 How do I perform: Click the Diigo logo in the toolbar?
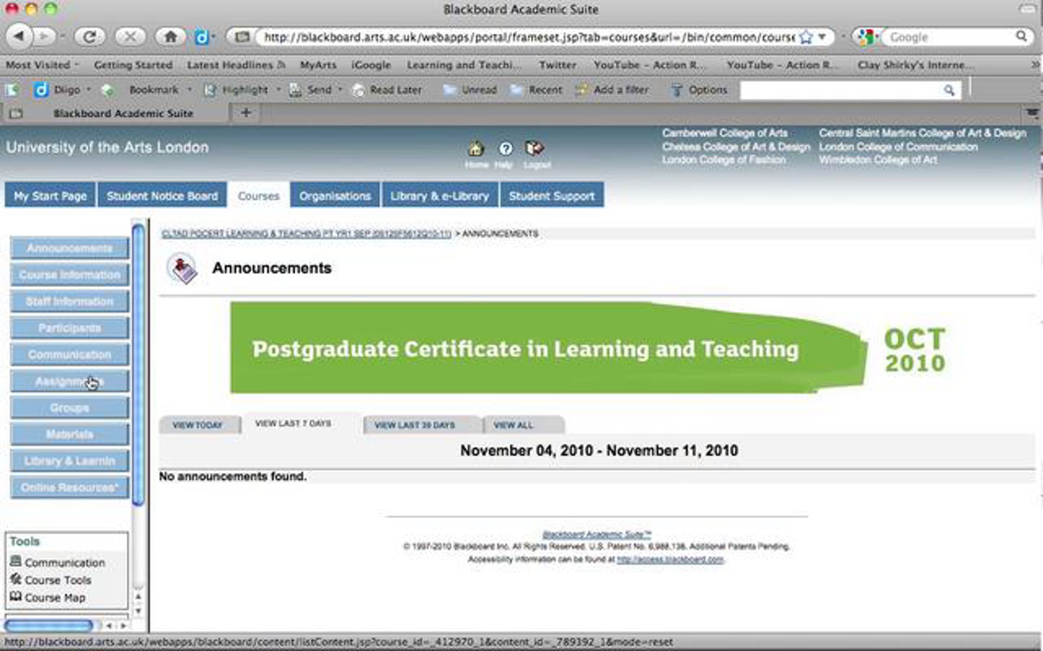point(41,90)
